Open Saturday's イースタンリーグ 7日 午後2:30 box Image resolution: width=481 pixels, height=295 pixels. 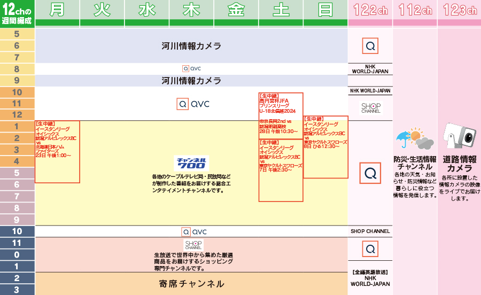[281, 170]
